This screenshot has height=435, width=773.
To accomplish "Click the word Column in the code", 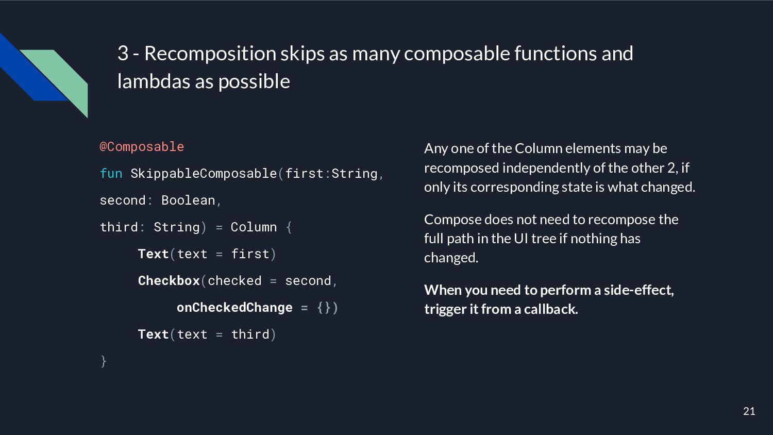I will 254,227.
